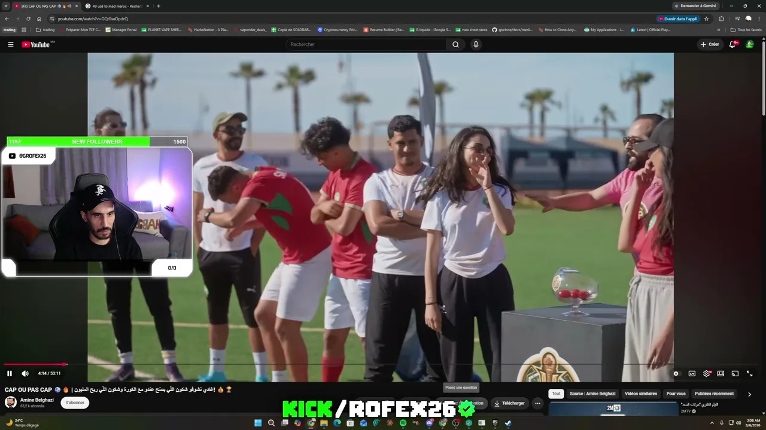The height and width of the screenshot is (430, 766).
Task: Open the new sheet store bookmark
Action: [471, 29]
